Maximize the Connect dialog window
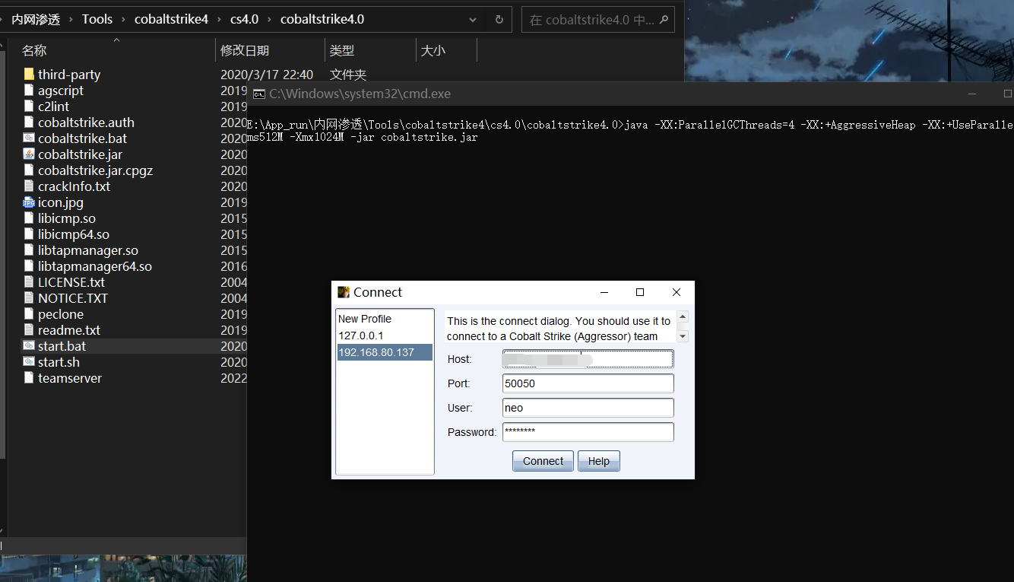The image size is (1014, 582). point(640,292)
